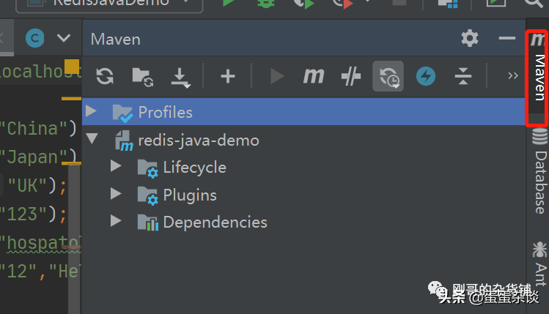Select the Dependencies row
549x314 pixels.
point(303,222)
